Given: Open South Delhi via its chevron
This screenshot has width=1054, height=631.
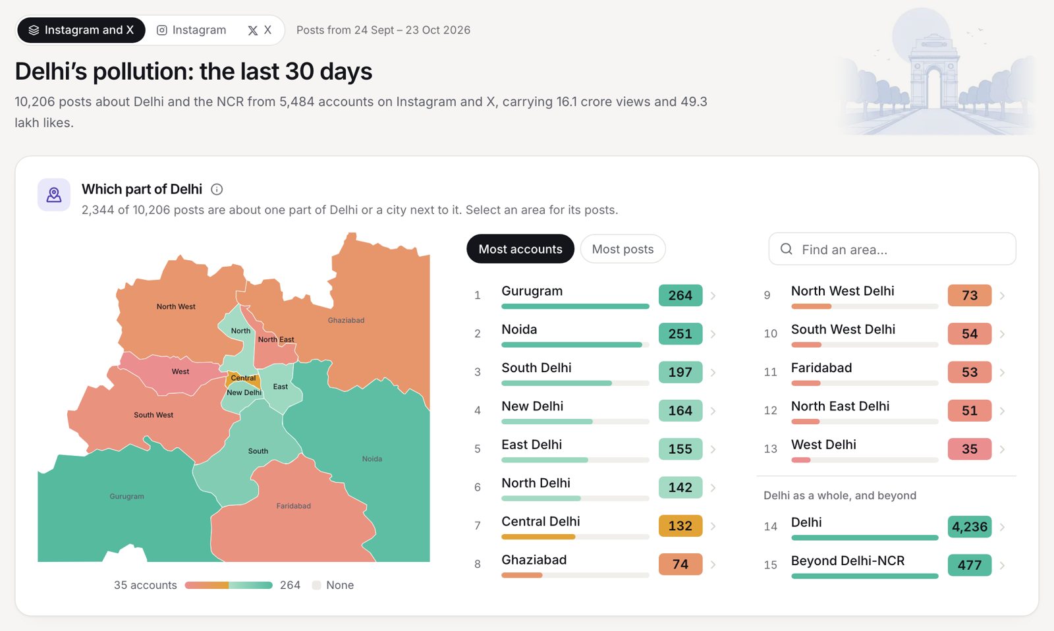Looking at the screenshot, I should click(713, 373).
